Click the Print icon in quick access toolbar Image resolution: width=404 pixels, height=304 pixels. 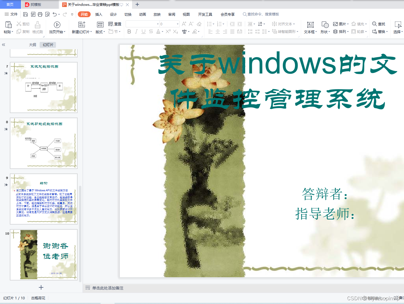coord(40,14)
